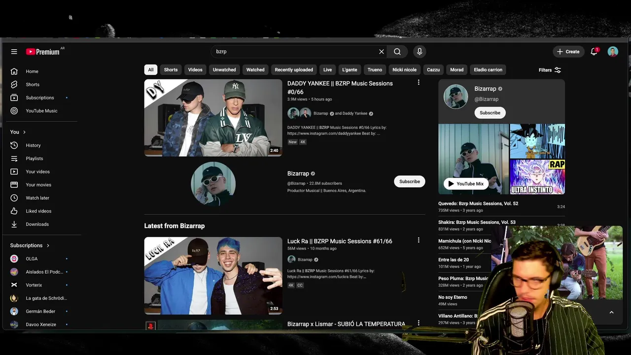Click the magnifier search button
The width and height of the screenshot is (631, 355).
pos(397,51)
